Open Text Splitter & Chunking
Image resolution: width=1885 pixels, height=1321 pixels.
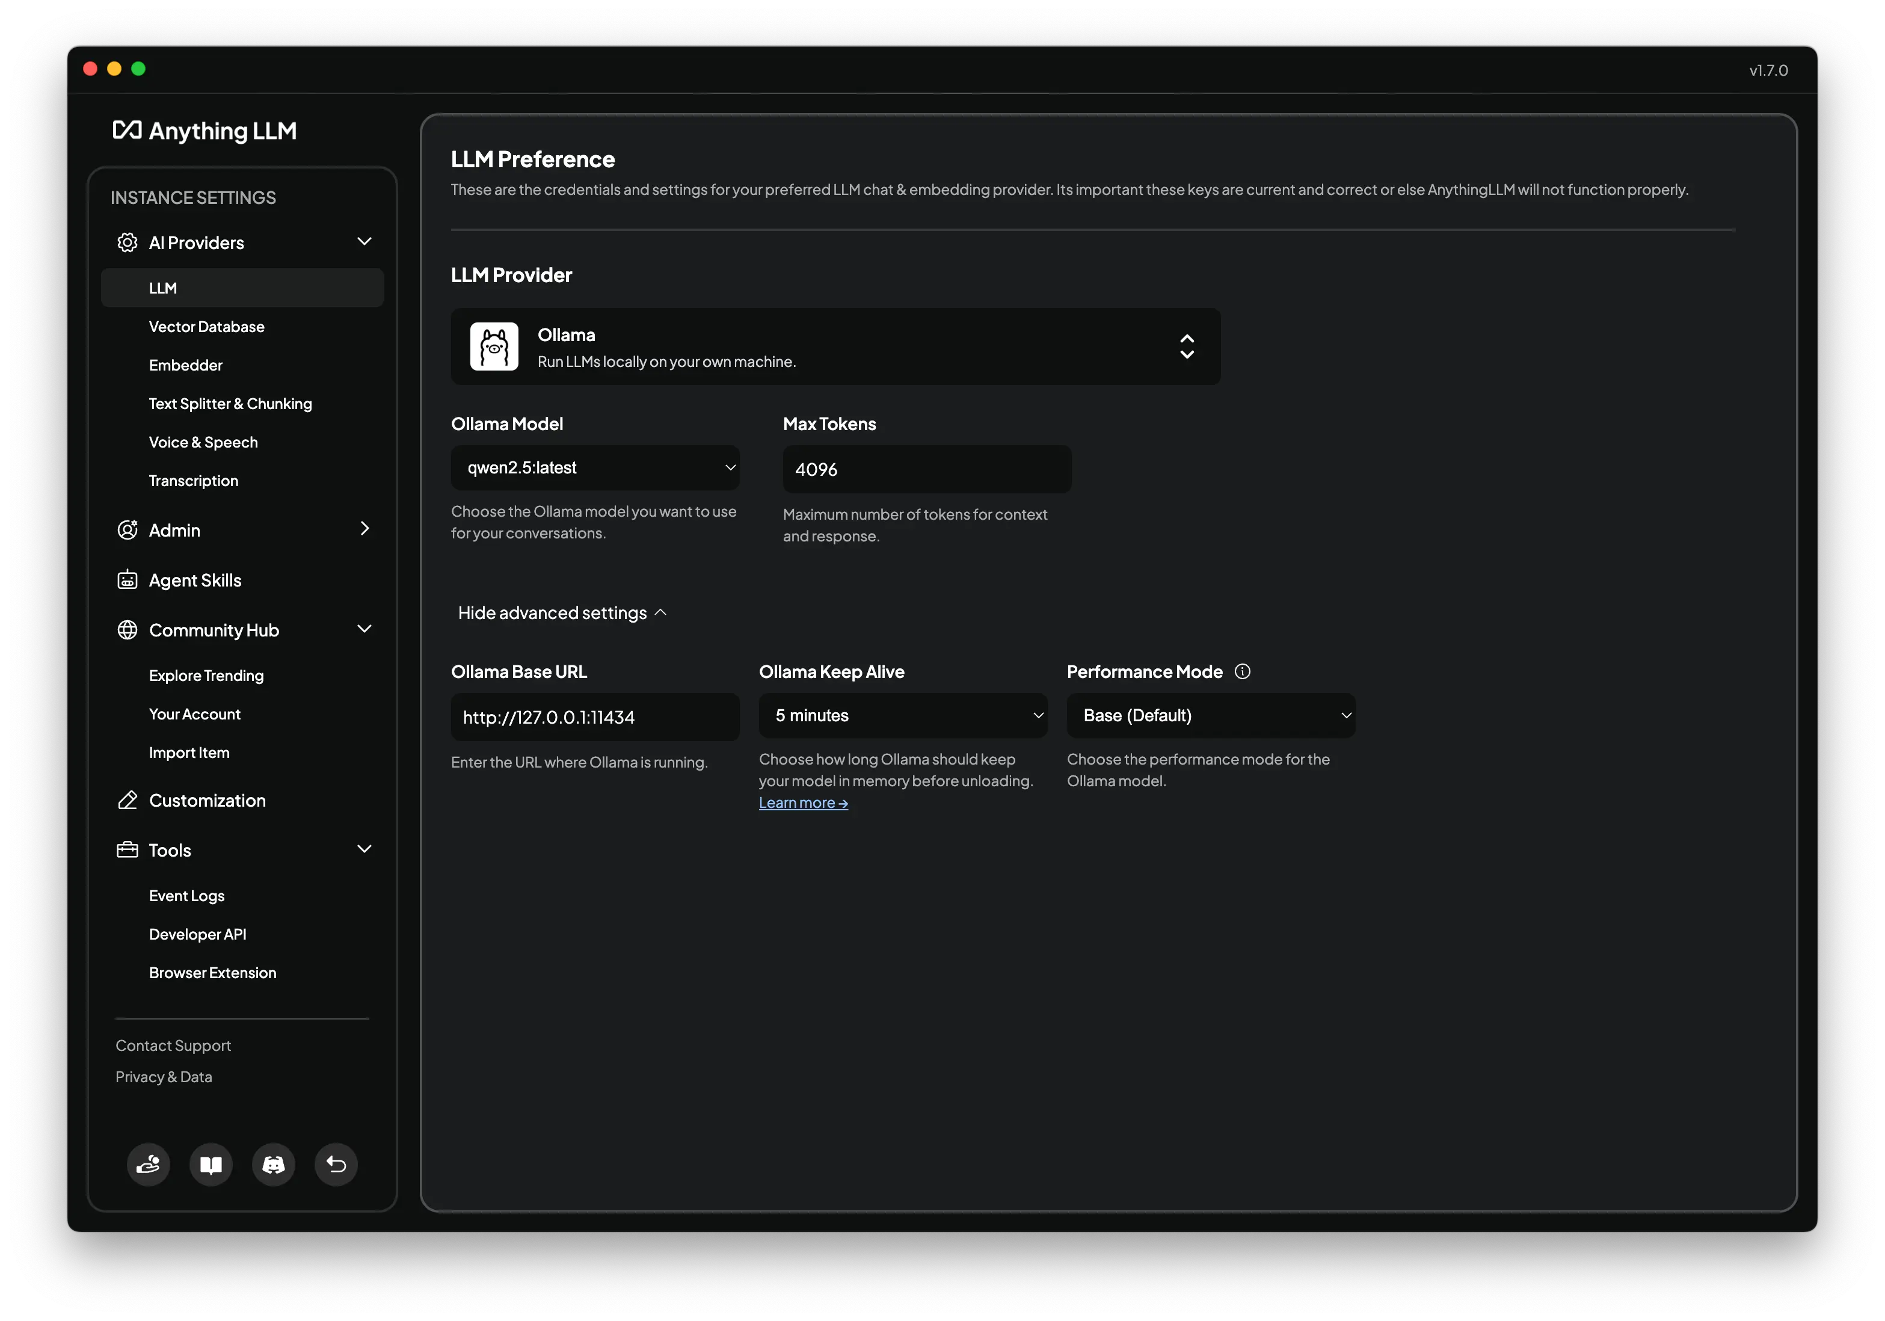231,404
